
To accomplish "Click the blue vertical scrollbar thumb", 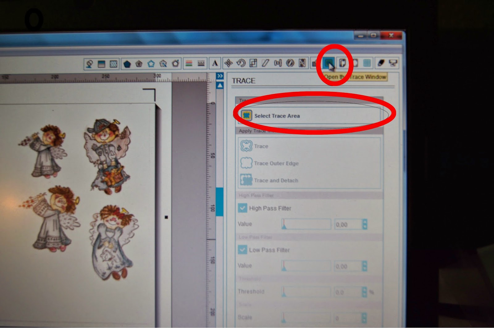I will tap(220, 202).
